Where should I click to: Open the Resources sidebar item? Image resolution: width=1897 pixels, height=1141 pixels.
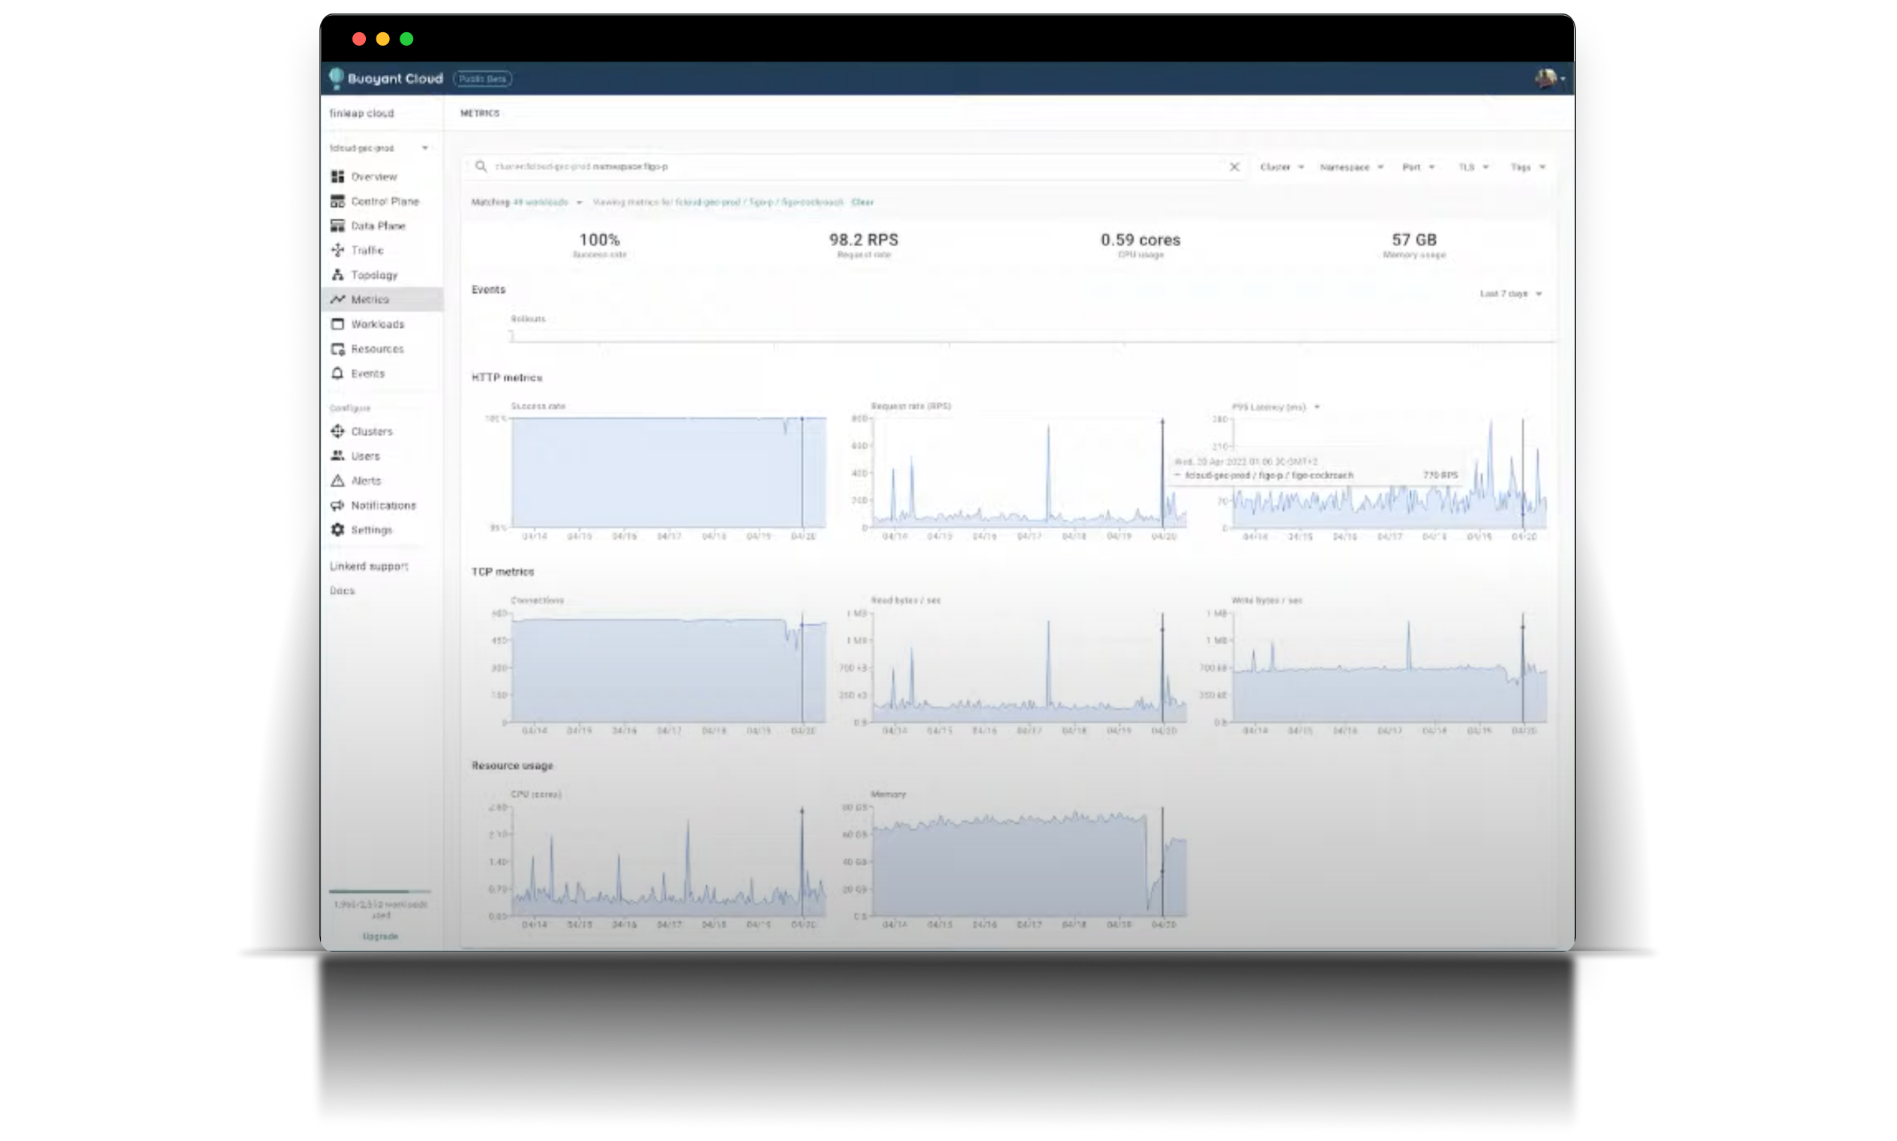pyautogui.click(x=377, y=349)
